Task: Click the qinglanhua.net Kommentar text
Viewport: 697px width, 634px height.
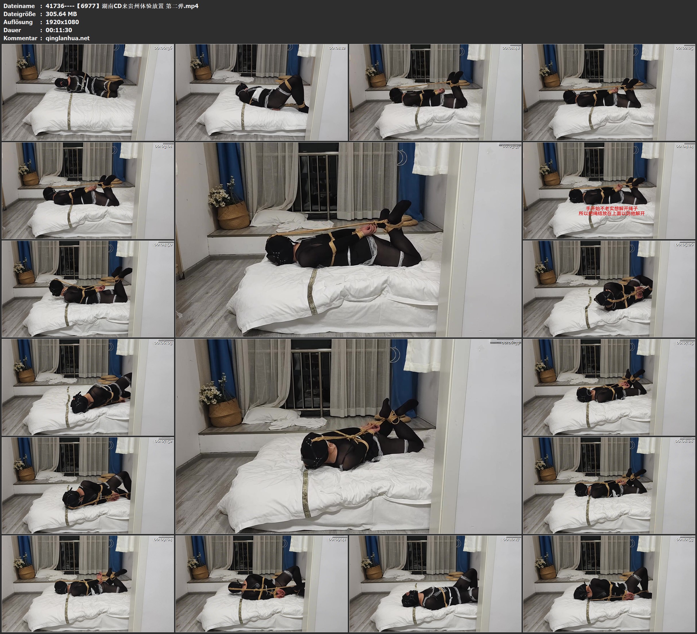Action: [67, 38]
